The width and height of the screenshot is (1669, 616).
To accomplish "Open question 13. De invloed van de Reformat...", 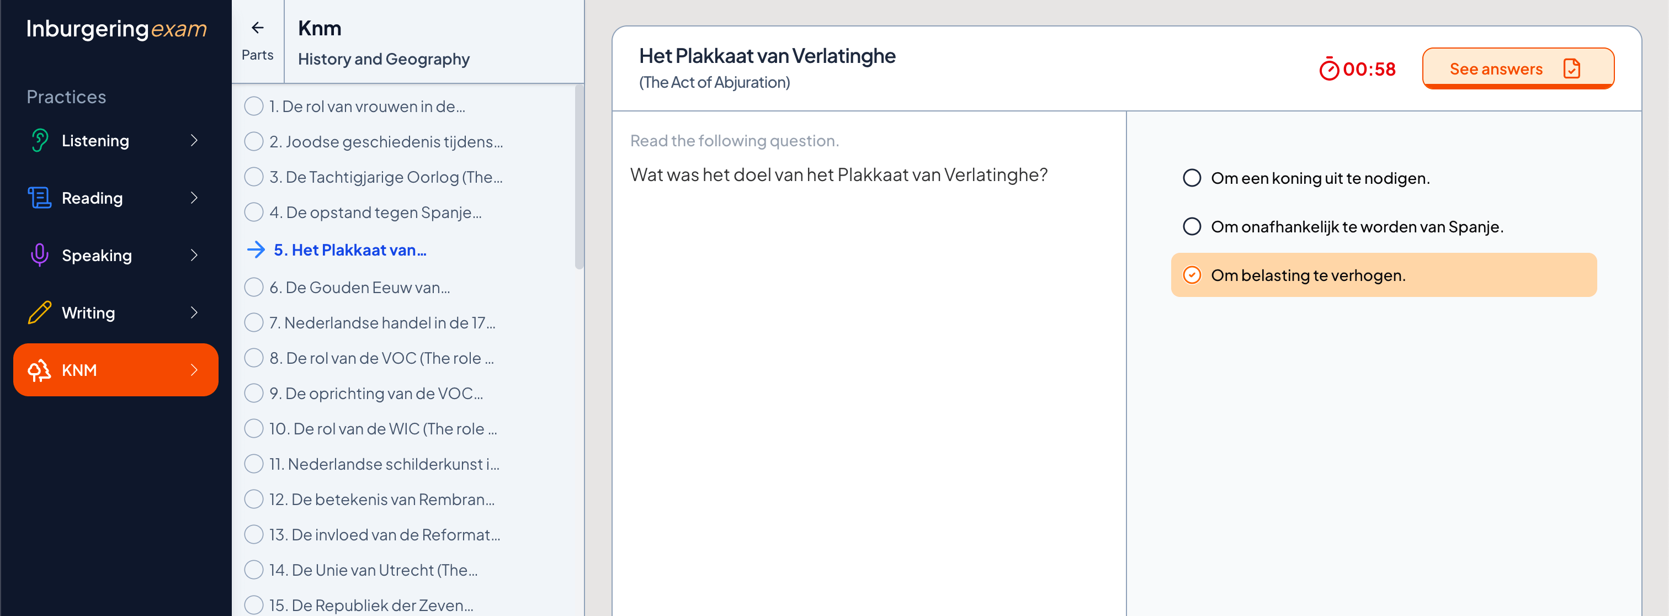I will 384,534.
